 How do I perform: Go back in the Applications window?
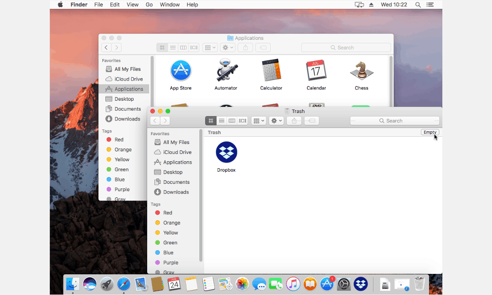tap(106, 48)
